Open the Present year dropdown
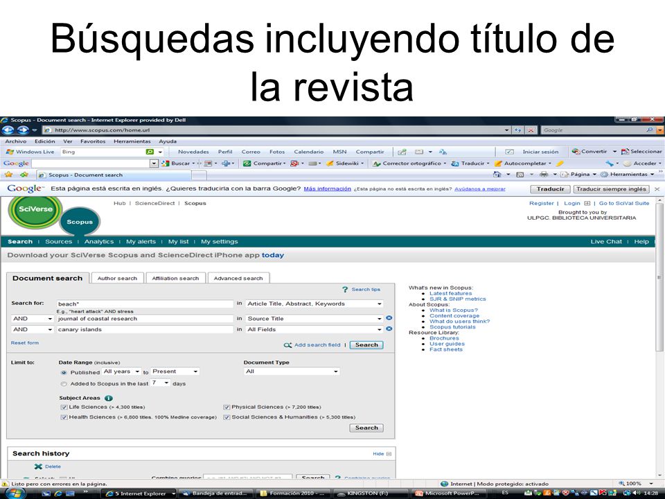This screenshot has width=665, height=499. [175, 371]
